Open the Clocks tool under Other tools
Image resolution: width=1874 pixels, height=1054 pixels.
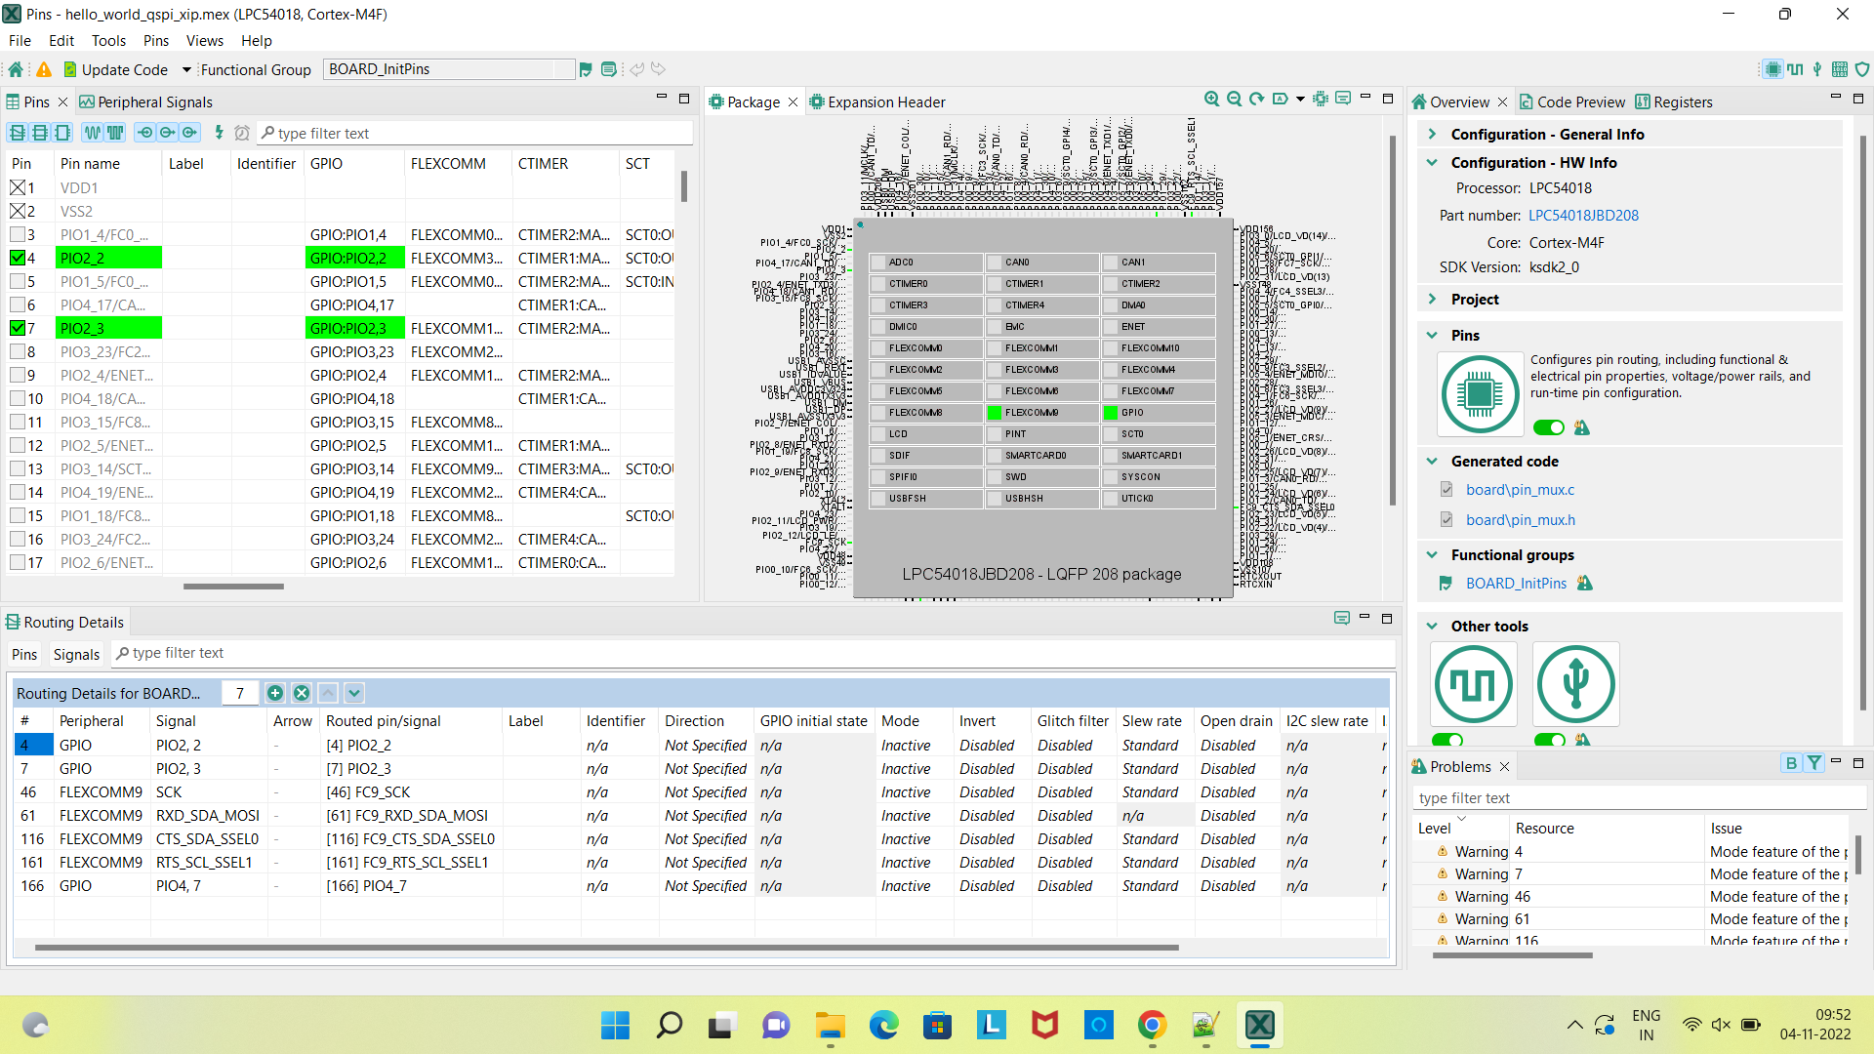(x=1474, y=684)
